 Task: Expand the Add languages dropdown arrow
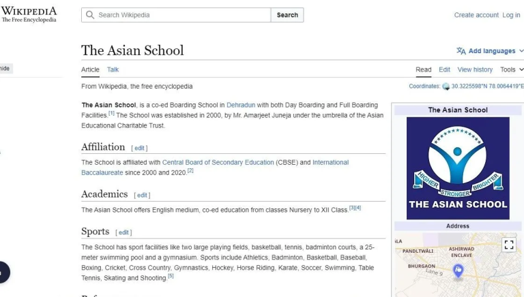[521, 51]
